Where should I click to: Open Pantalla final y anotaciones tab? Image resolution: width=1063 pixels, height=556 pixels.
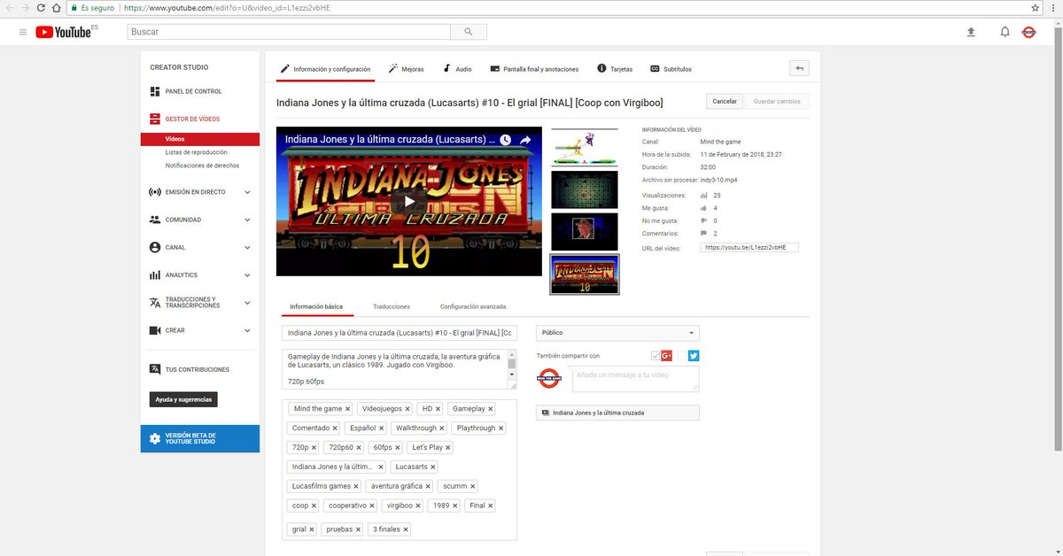click(x=534, y=69)
